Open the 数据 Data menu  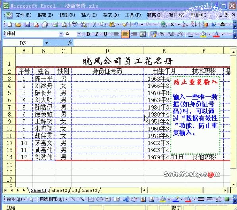click(x=154, y=15)
